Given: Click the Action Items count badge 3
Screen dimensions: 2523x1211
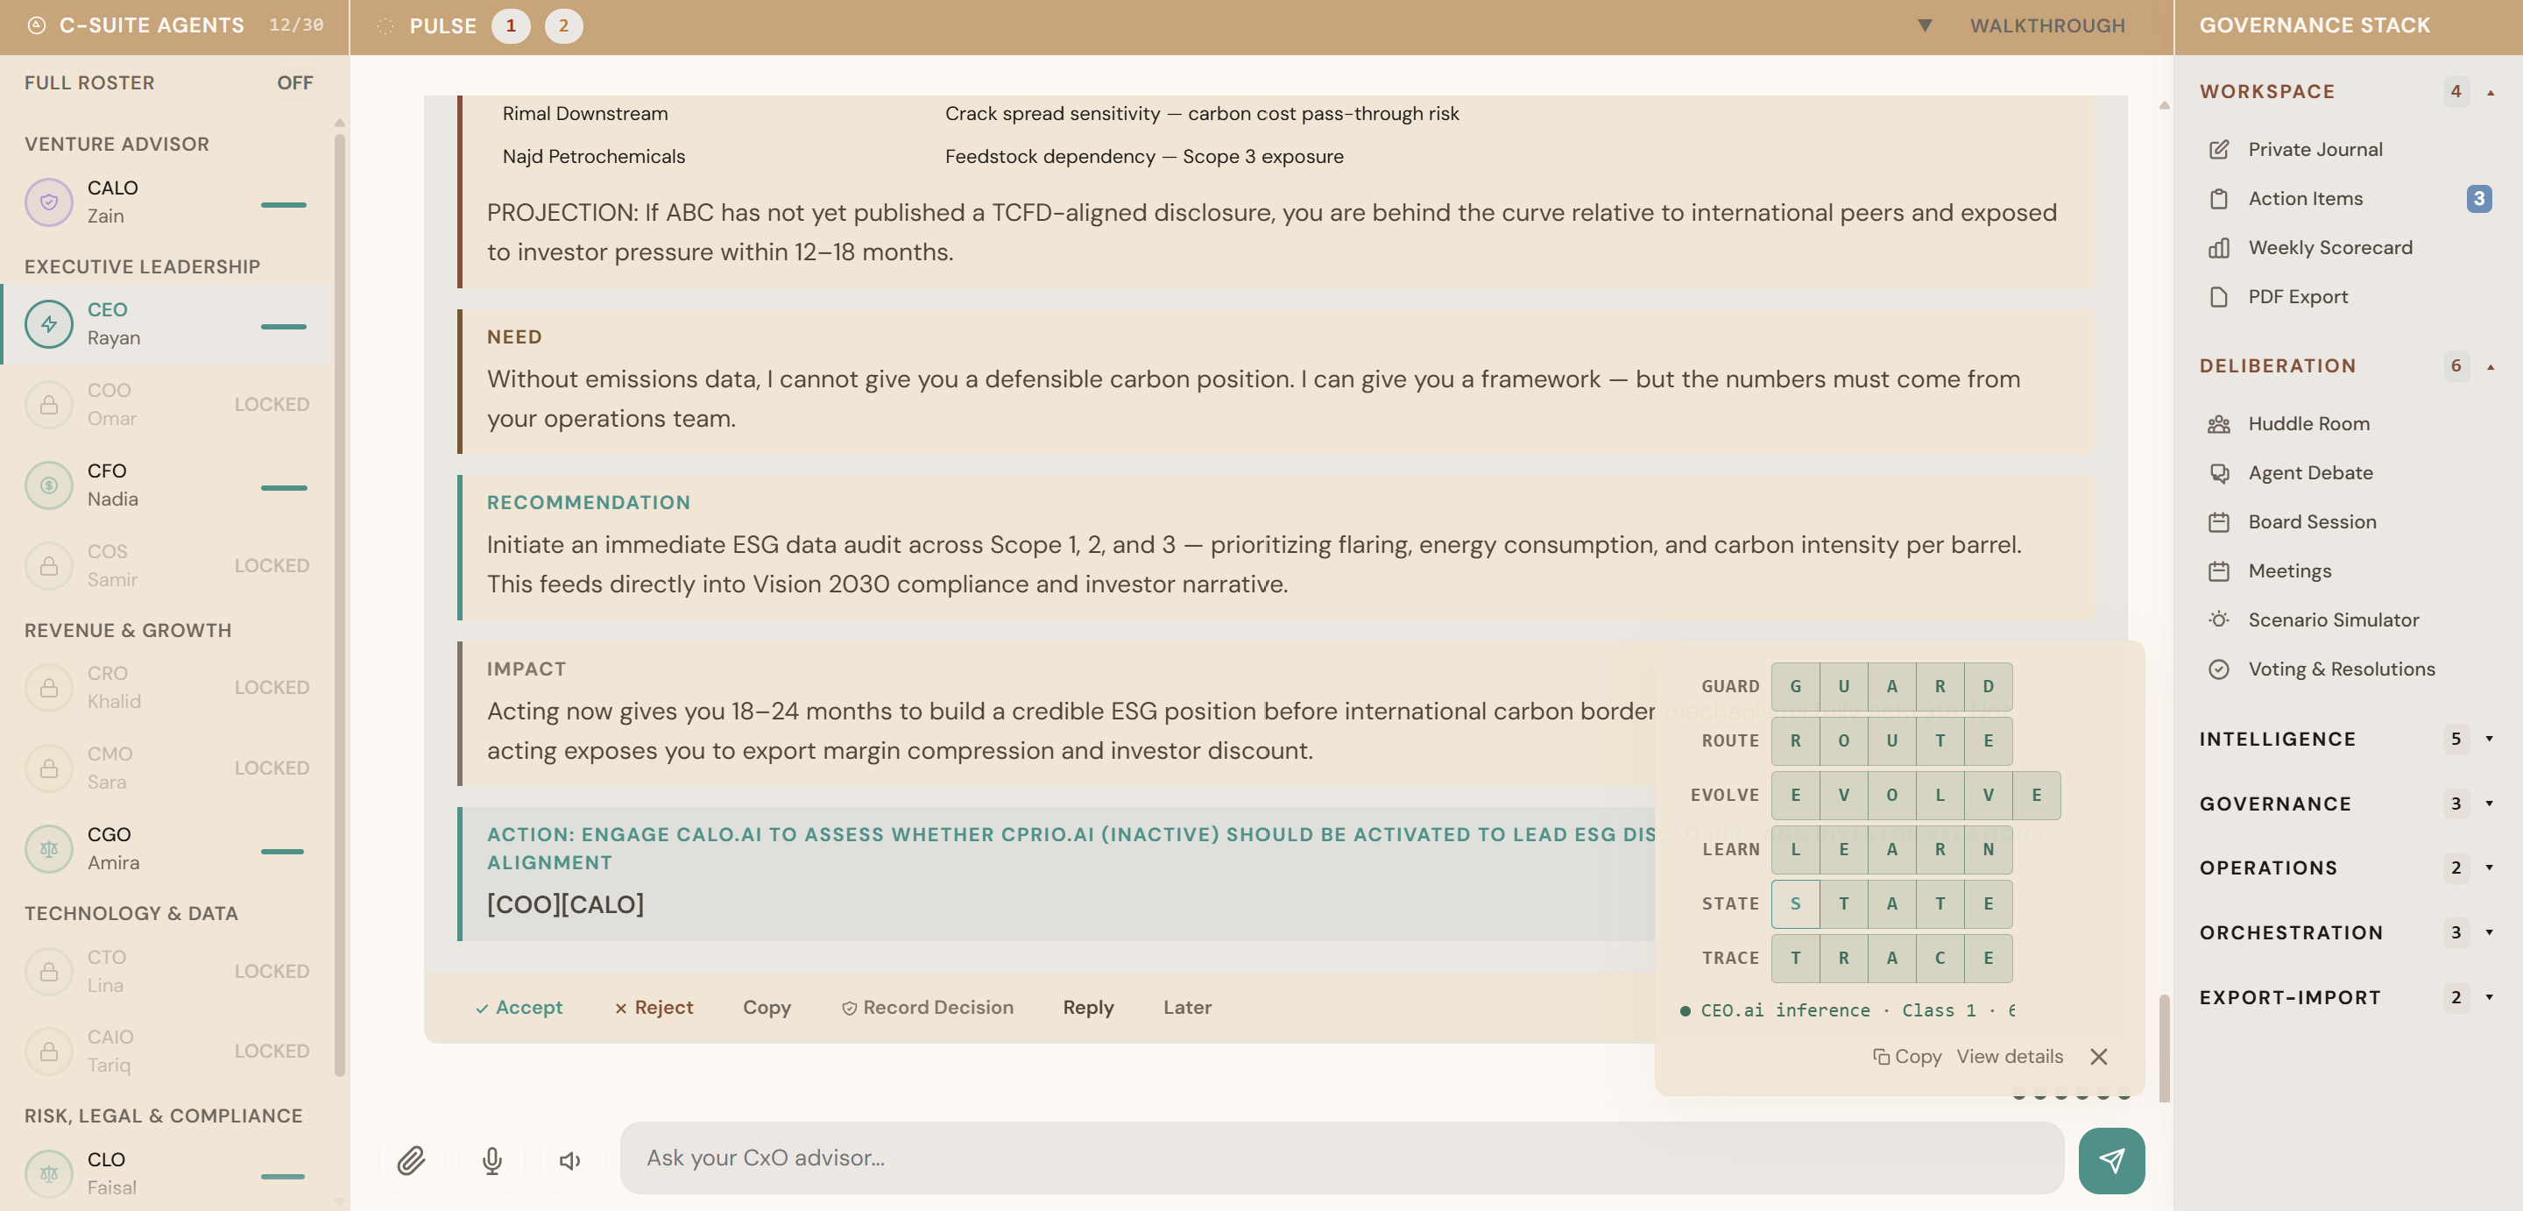Looking at the screenshot, I should tap(2478, 199).
